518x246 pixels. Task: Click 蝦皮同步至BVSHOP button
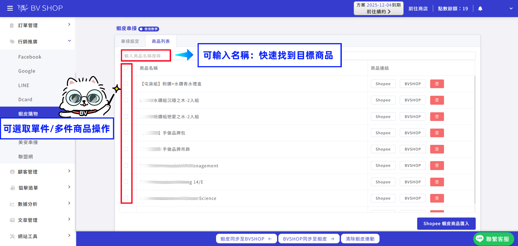coord(246,239)
